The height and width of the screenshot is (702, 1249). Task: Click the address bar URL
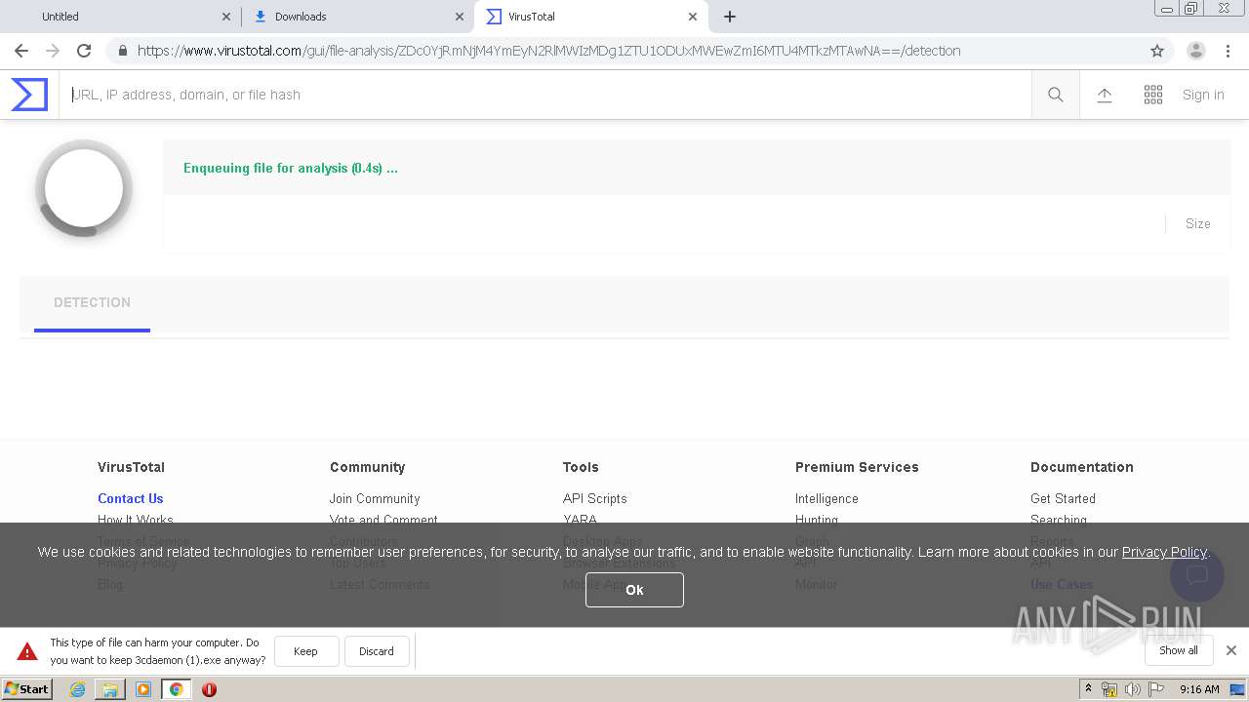pyautogui.click(x=548, y=51)
